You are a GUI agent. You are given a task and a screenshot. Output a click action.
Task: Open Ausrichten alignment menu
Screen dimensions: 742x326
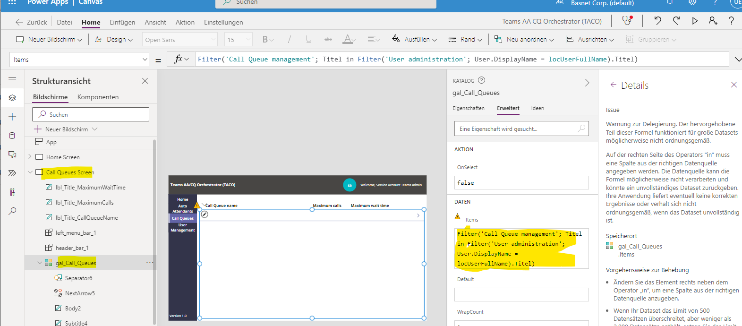pos(590,39)
